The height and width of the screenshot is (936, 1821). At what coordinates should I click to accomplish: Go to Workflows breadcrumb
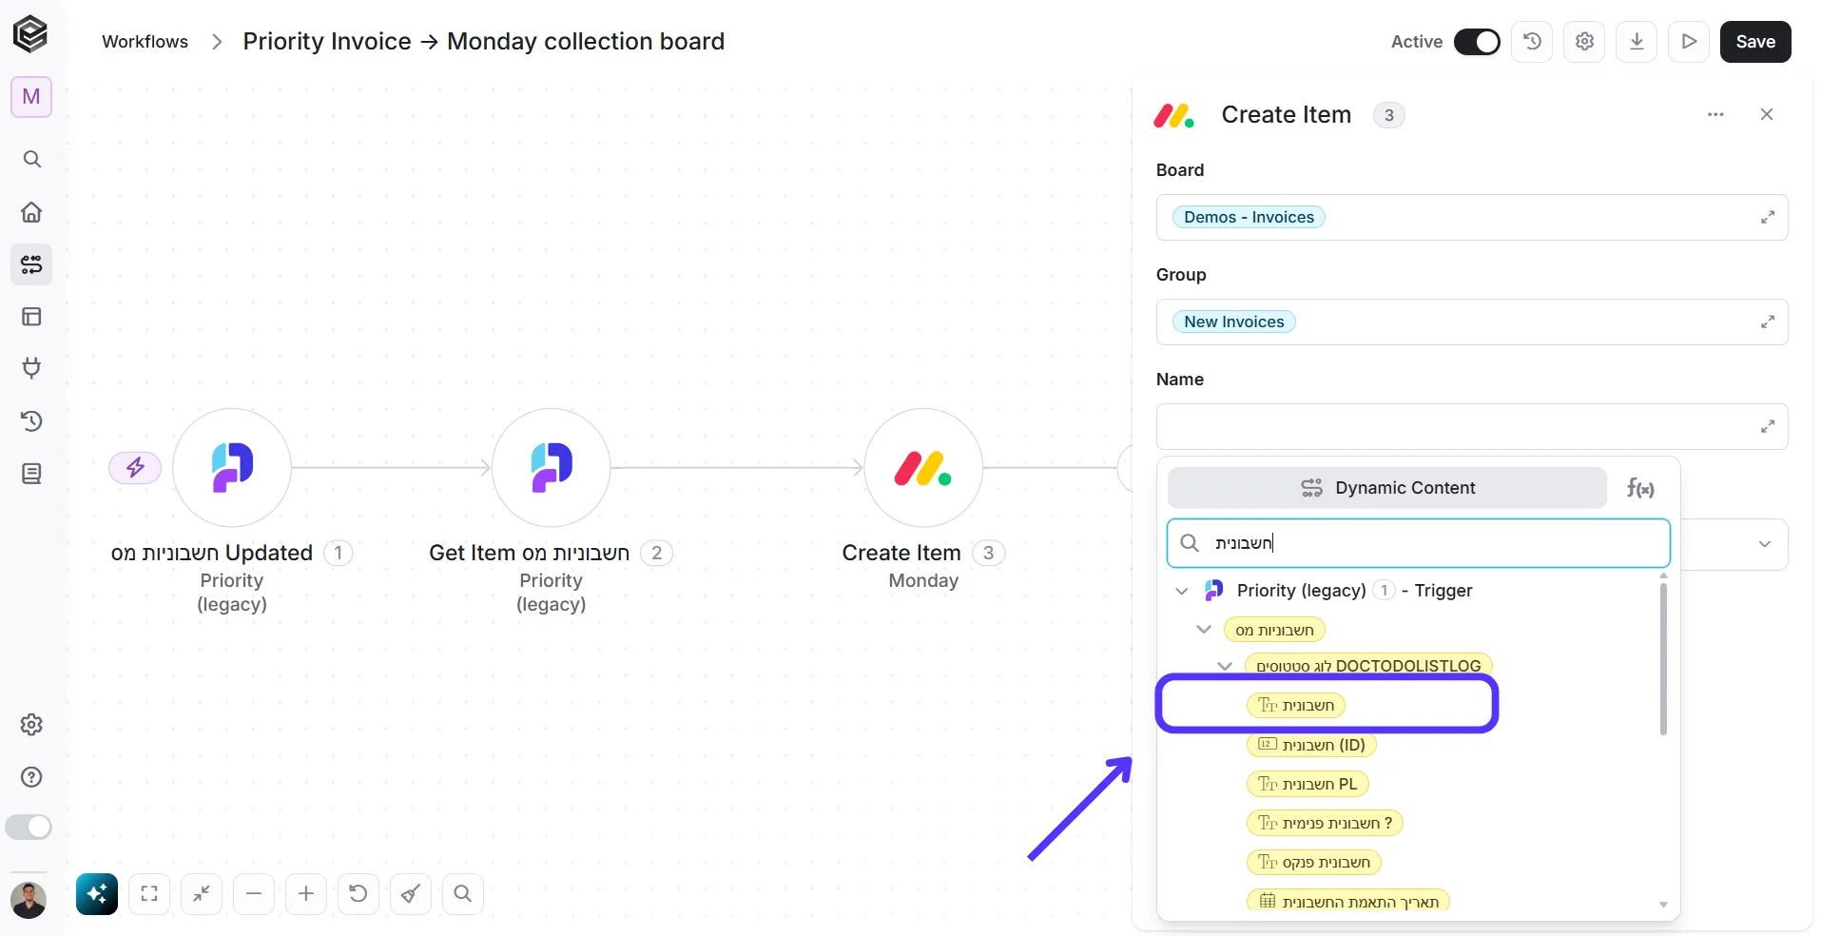click(145, 42)
